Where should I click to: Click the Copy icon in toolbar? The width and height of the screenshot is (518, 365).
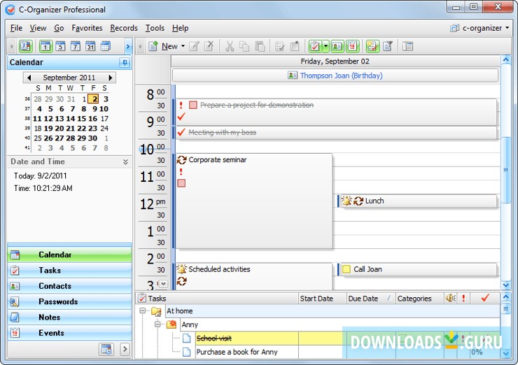click(x=244, y=47)
